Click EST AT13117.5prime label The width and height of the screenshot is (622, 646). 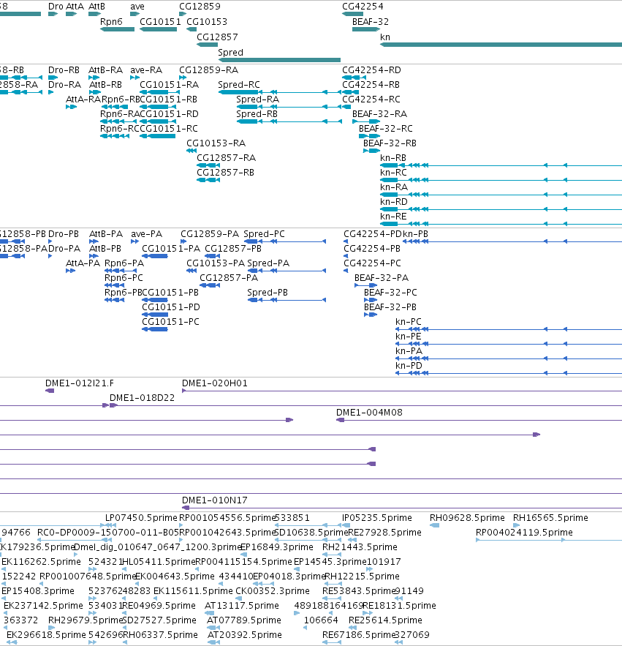click(242, 606)
